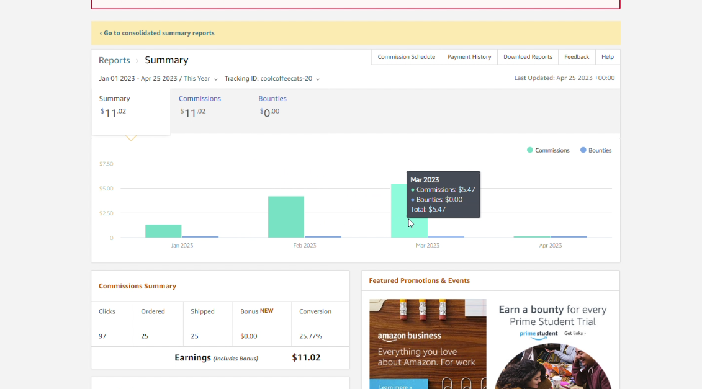This screenshot has height=389, width=702.
Task: Open Payment History tab
Action: click(x=469, y=57)
